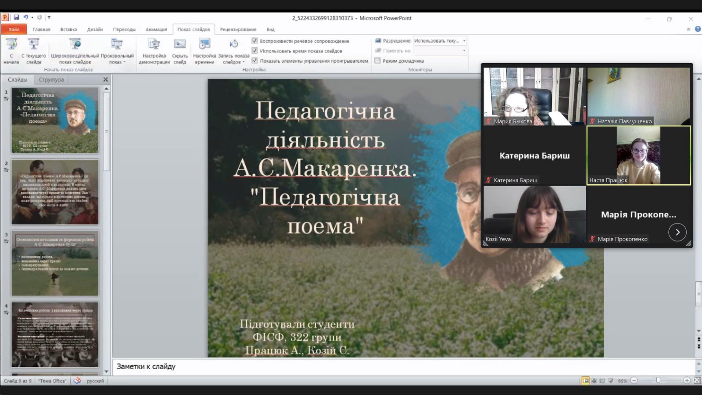The width and height of the screenshot is (702, 395).
Task: Click the Hide Slide icon
Action: click(179, 44)
